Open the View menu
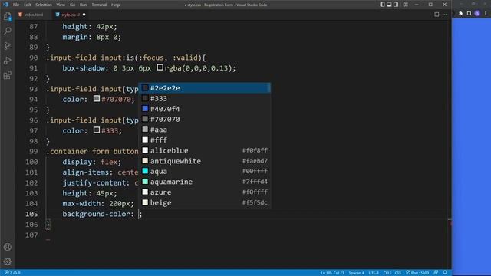491x276 pixels. coord(61,5)
